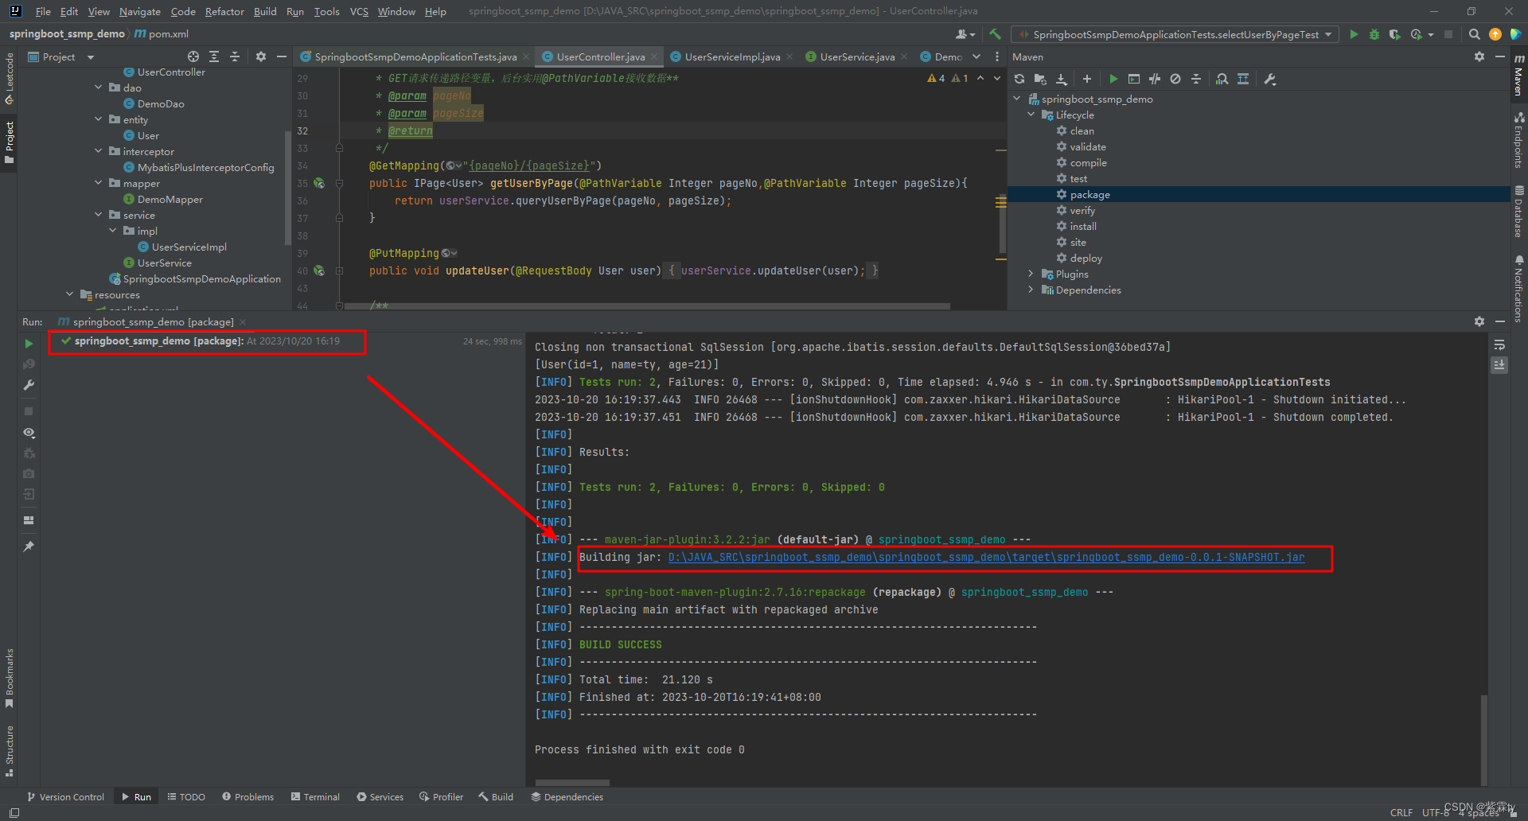Toggle Skip Tests mode in Maven
This screenshot has height=821, width=1528.
click(x=1175, y=79)
